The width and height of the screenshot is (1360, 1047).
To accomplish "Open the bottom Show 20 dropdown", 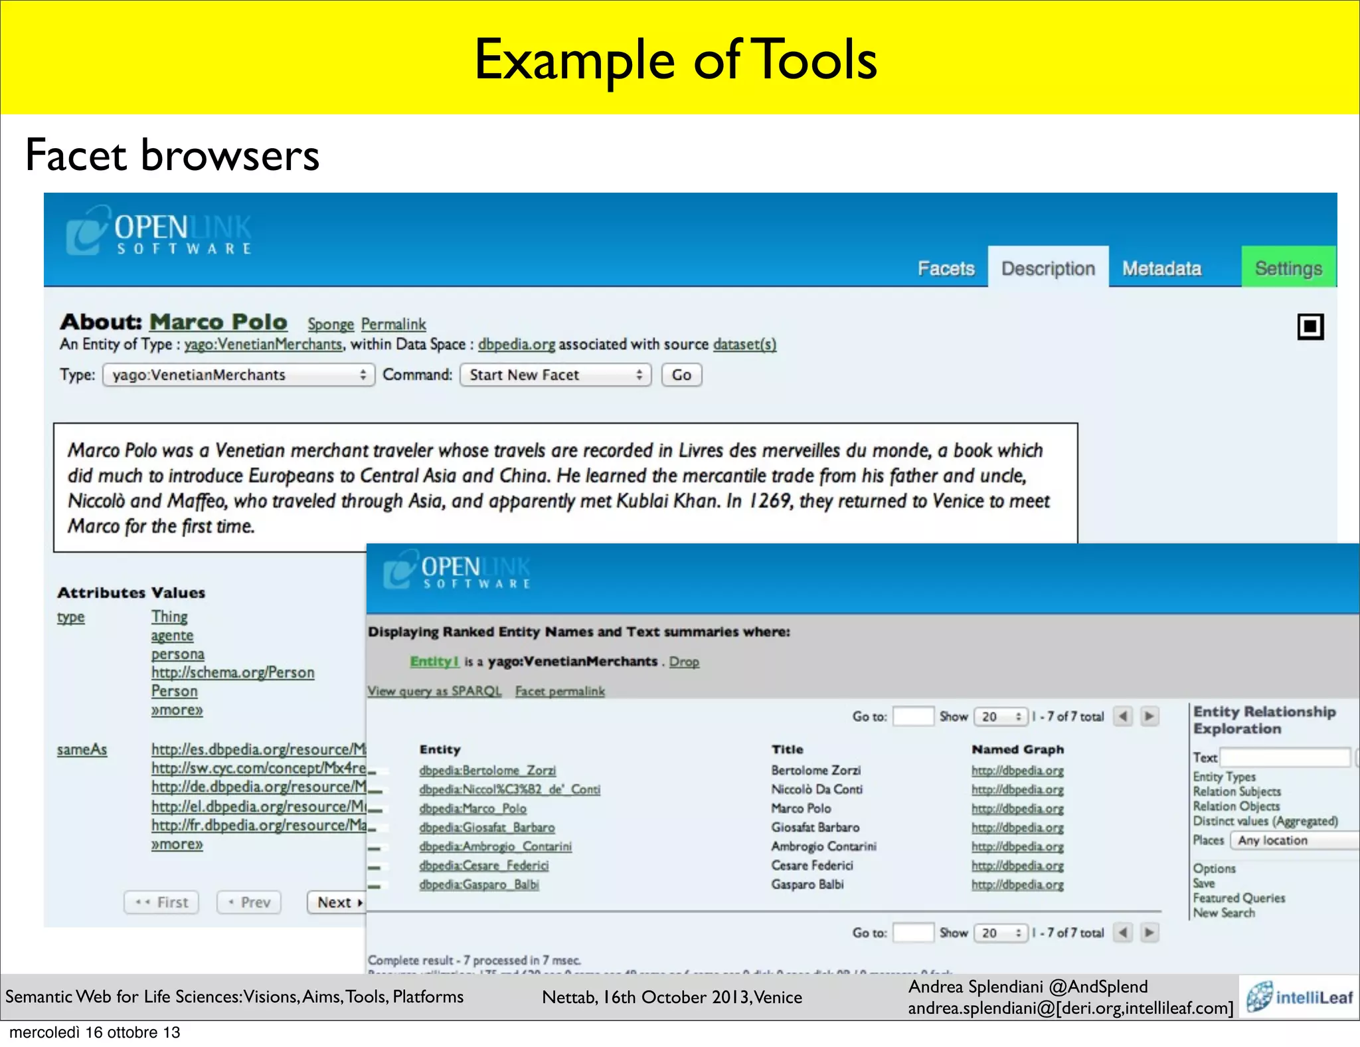I will click(x=1000, y=933).
